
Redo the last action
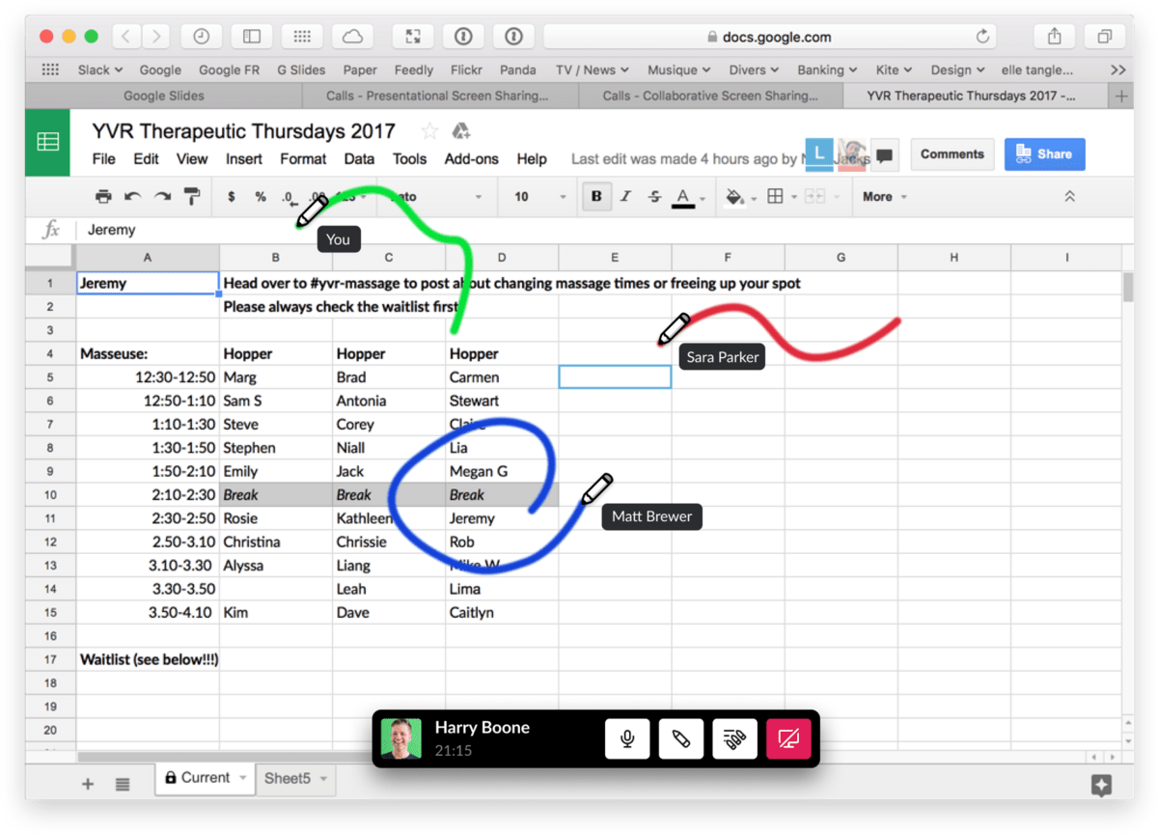coord(162,197)
